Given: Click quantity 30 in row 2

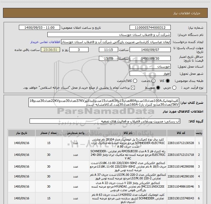Looking at the screenshot, I should (x=49, y=155).
